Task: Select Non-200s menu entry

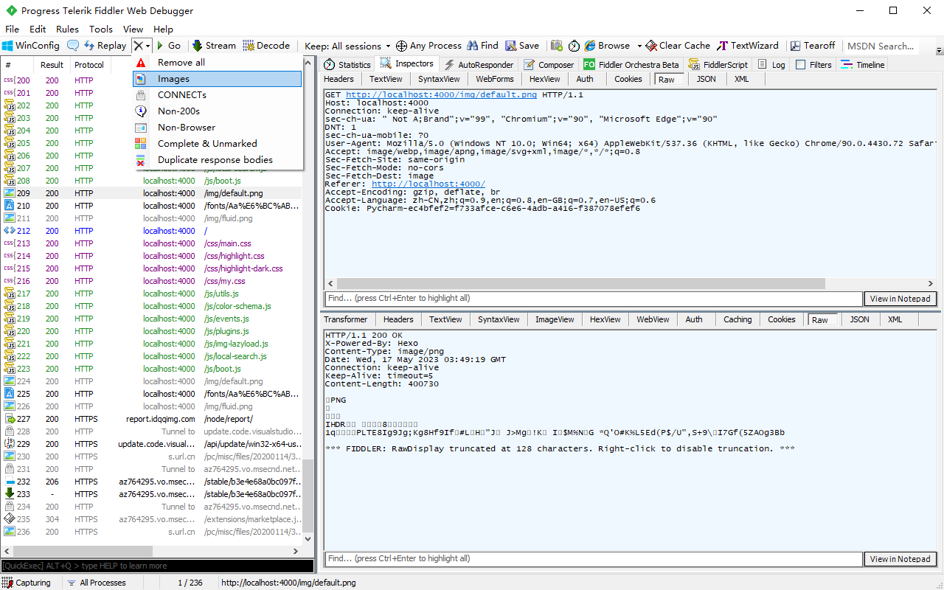Action: point(218,111)
